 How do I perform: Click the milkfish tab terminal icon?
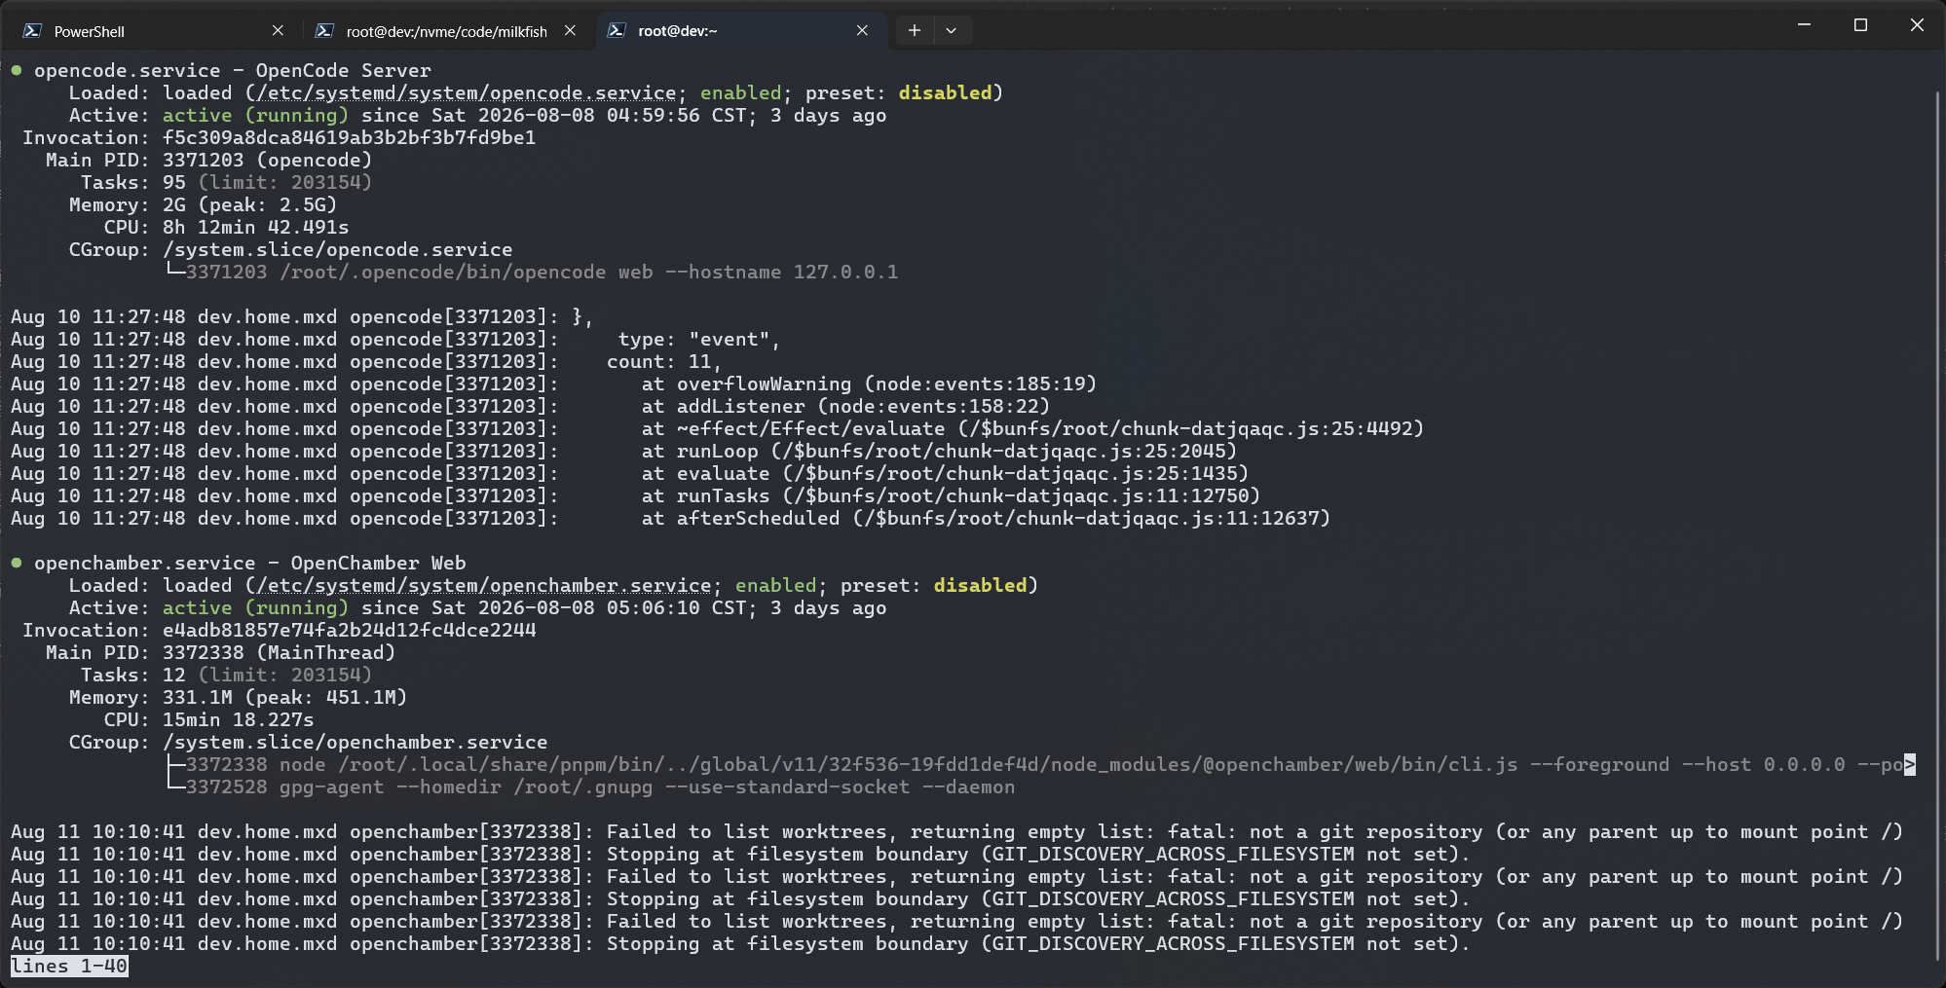324,30
